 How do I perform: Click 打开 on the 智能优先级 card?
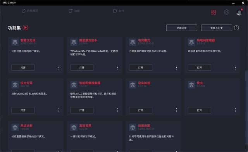pyautogui.click(x=23, y=68)
